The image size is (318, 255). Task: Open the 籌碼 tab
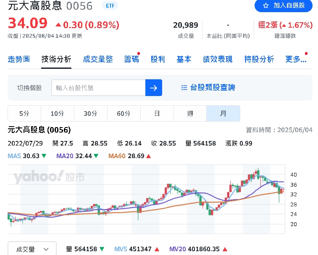[131, 59]
